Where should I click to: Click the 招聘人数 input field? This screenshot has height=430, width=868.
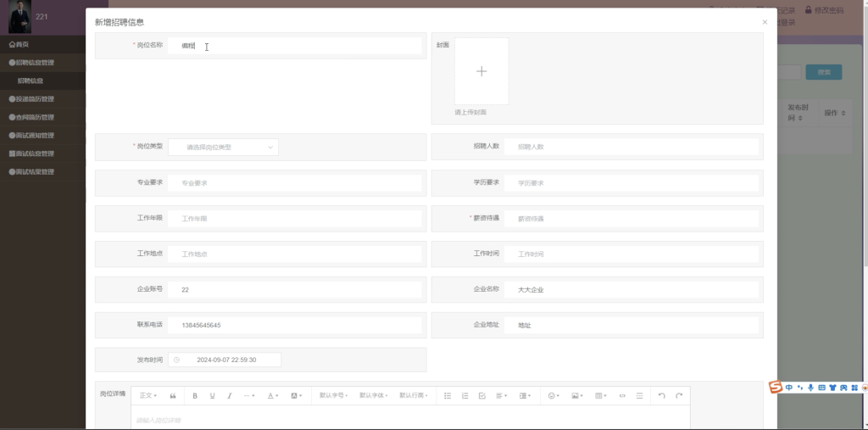631,147
